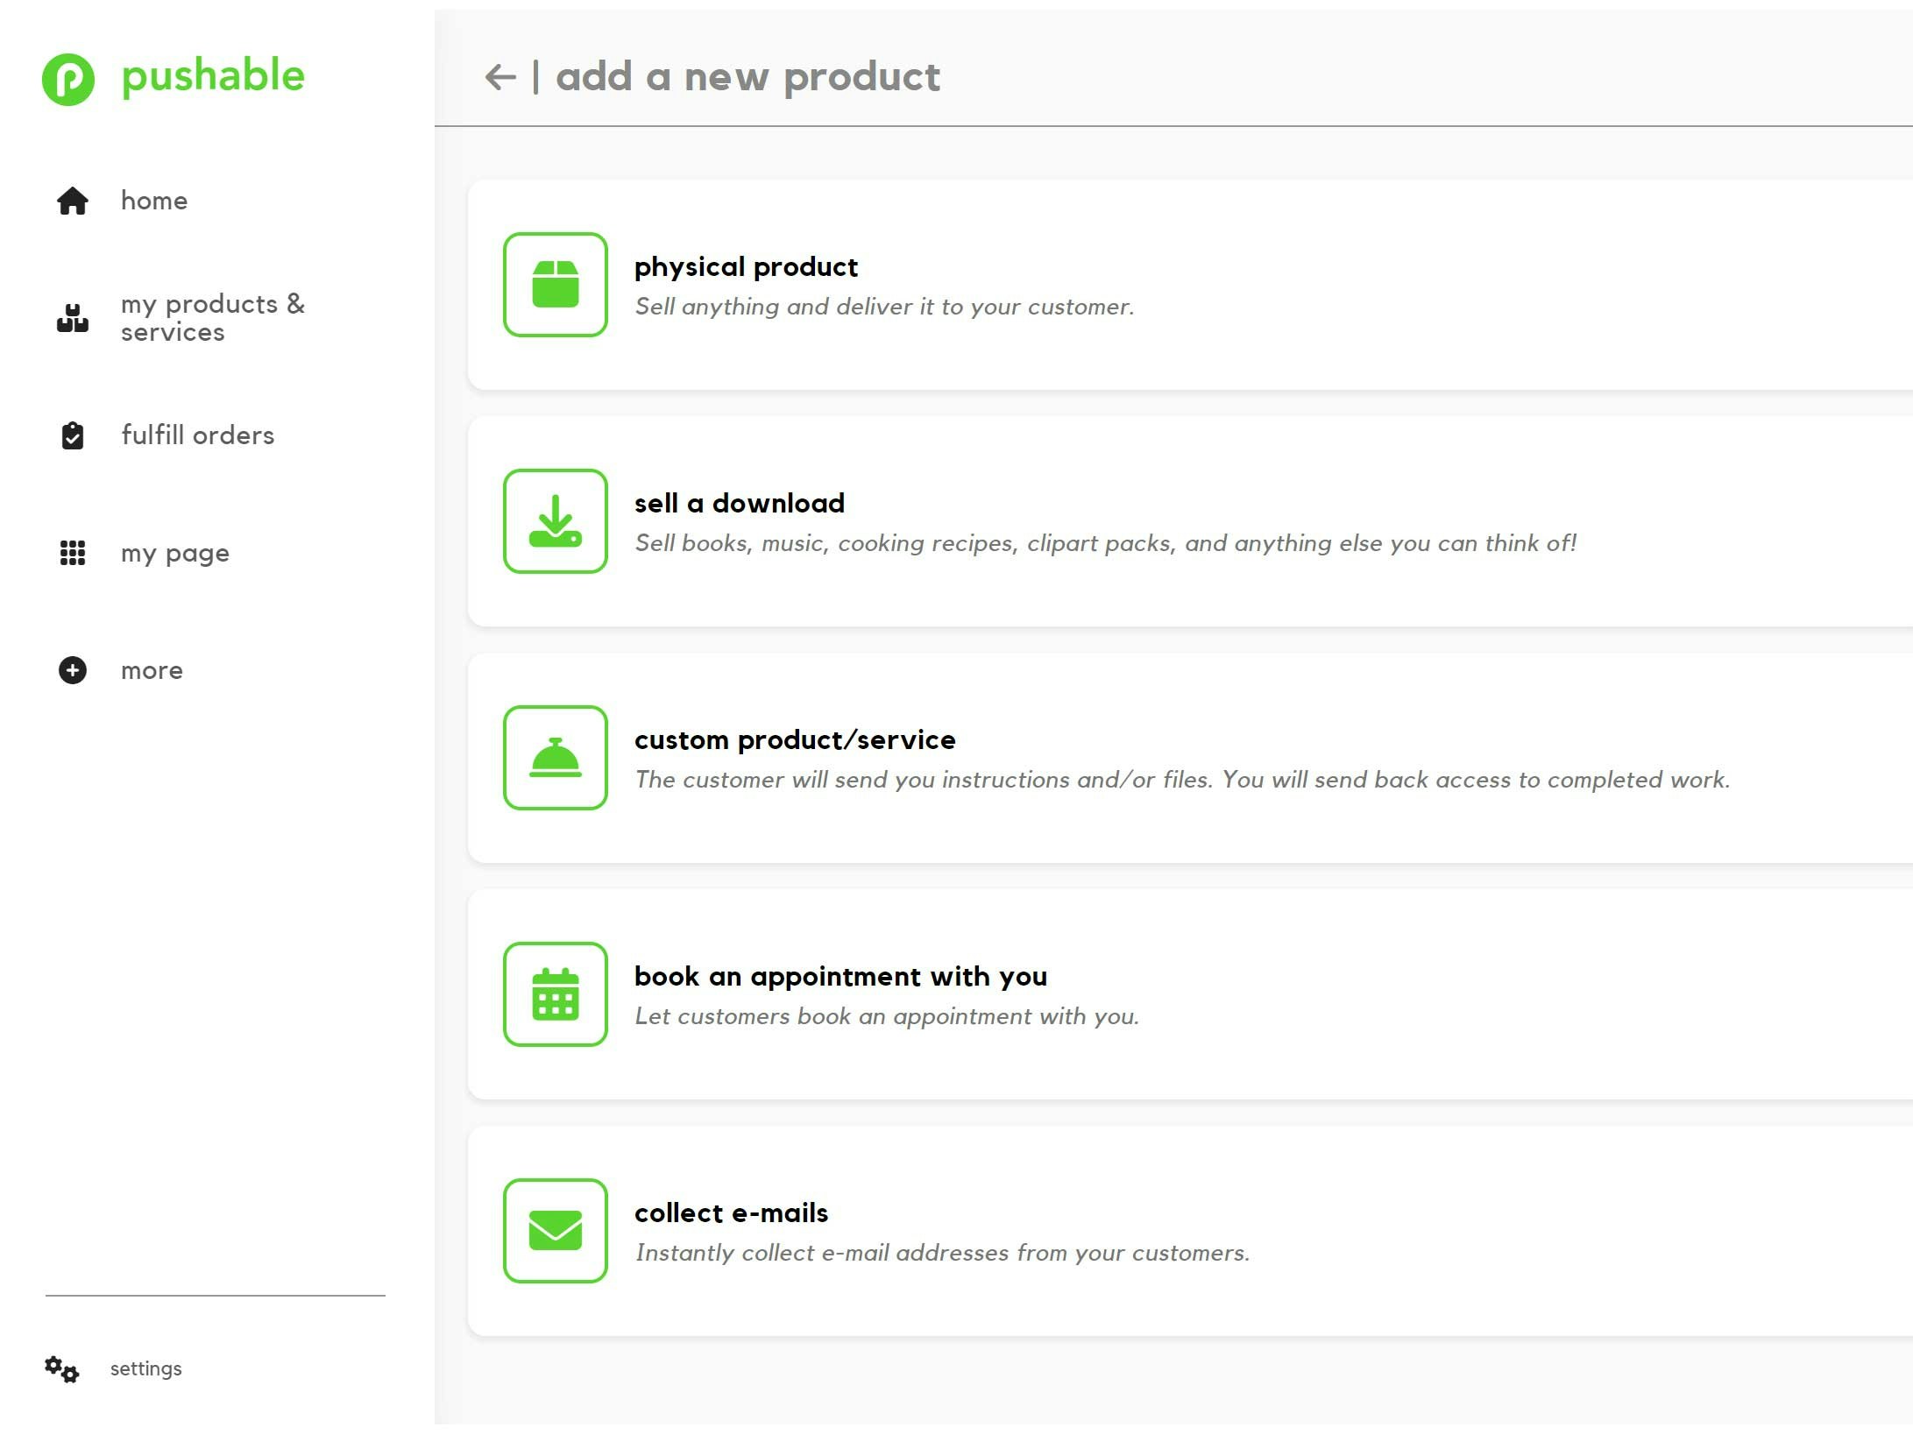Expand more options with plus icon

[x=73, y=670]
